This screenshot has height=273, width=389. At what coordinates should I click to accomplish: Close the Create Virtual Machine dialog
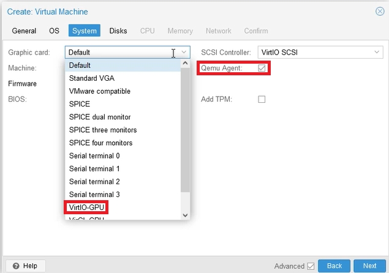[380, 12]
